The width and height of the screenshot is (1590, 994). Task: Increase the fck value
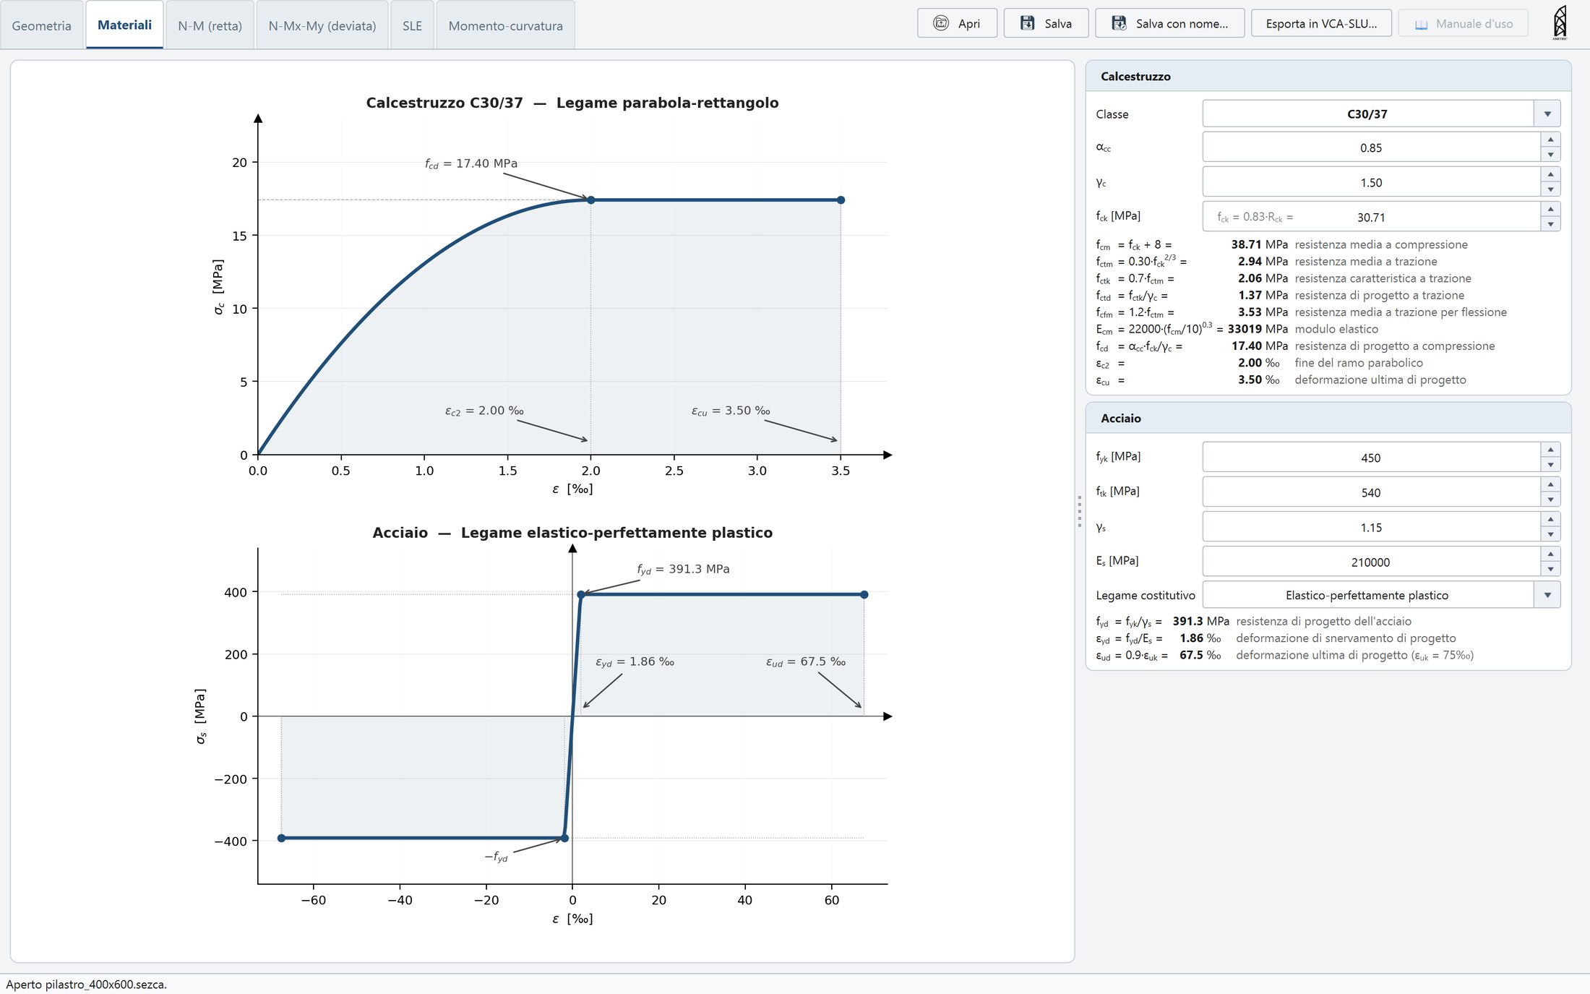(1550, 209)
